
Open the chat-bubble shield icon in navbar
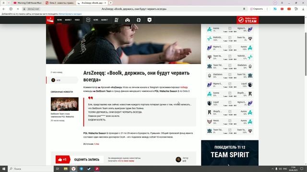coord(149,20)
